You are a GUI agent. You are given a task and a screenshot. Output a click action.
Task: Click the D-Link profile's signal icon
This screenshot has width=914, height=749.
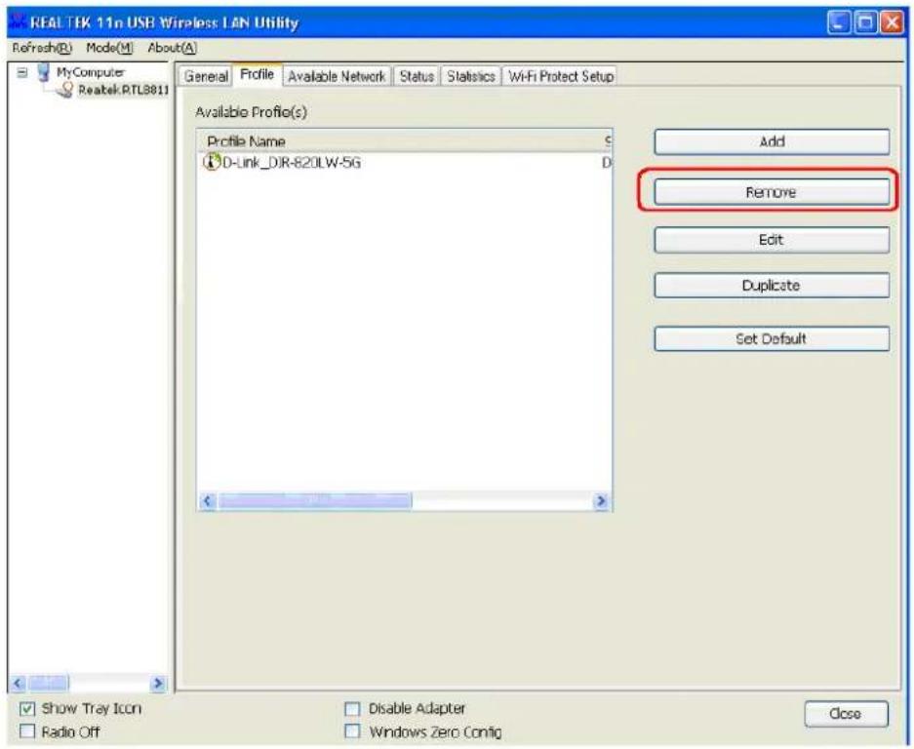pyautogui.click(x=212, y=162)
